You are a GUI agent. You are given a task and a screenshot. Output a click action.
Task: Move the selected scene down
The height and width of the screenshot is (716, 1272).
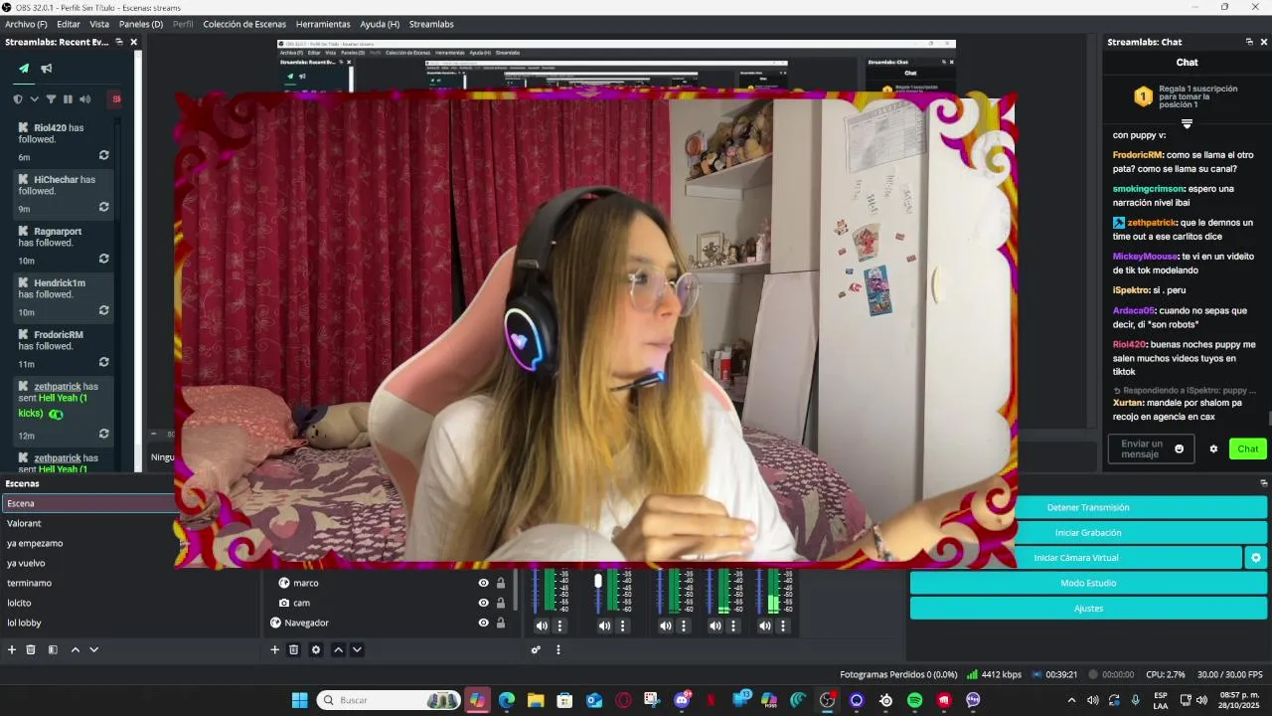[x=93, y=649]
